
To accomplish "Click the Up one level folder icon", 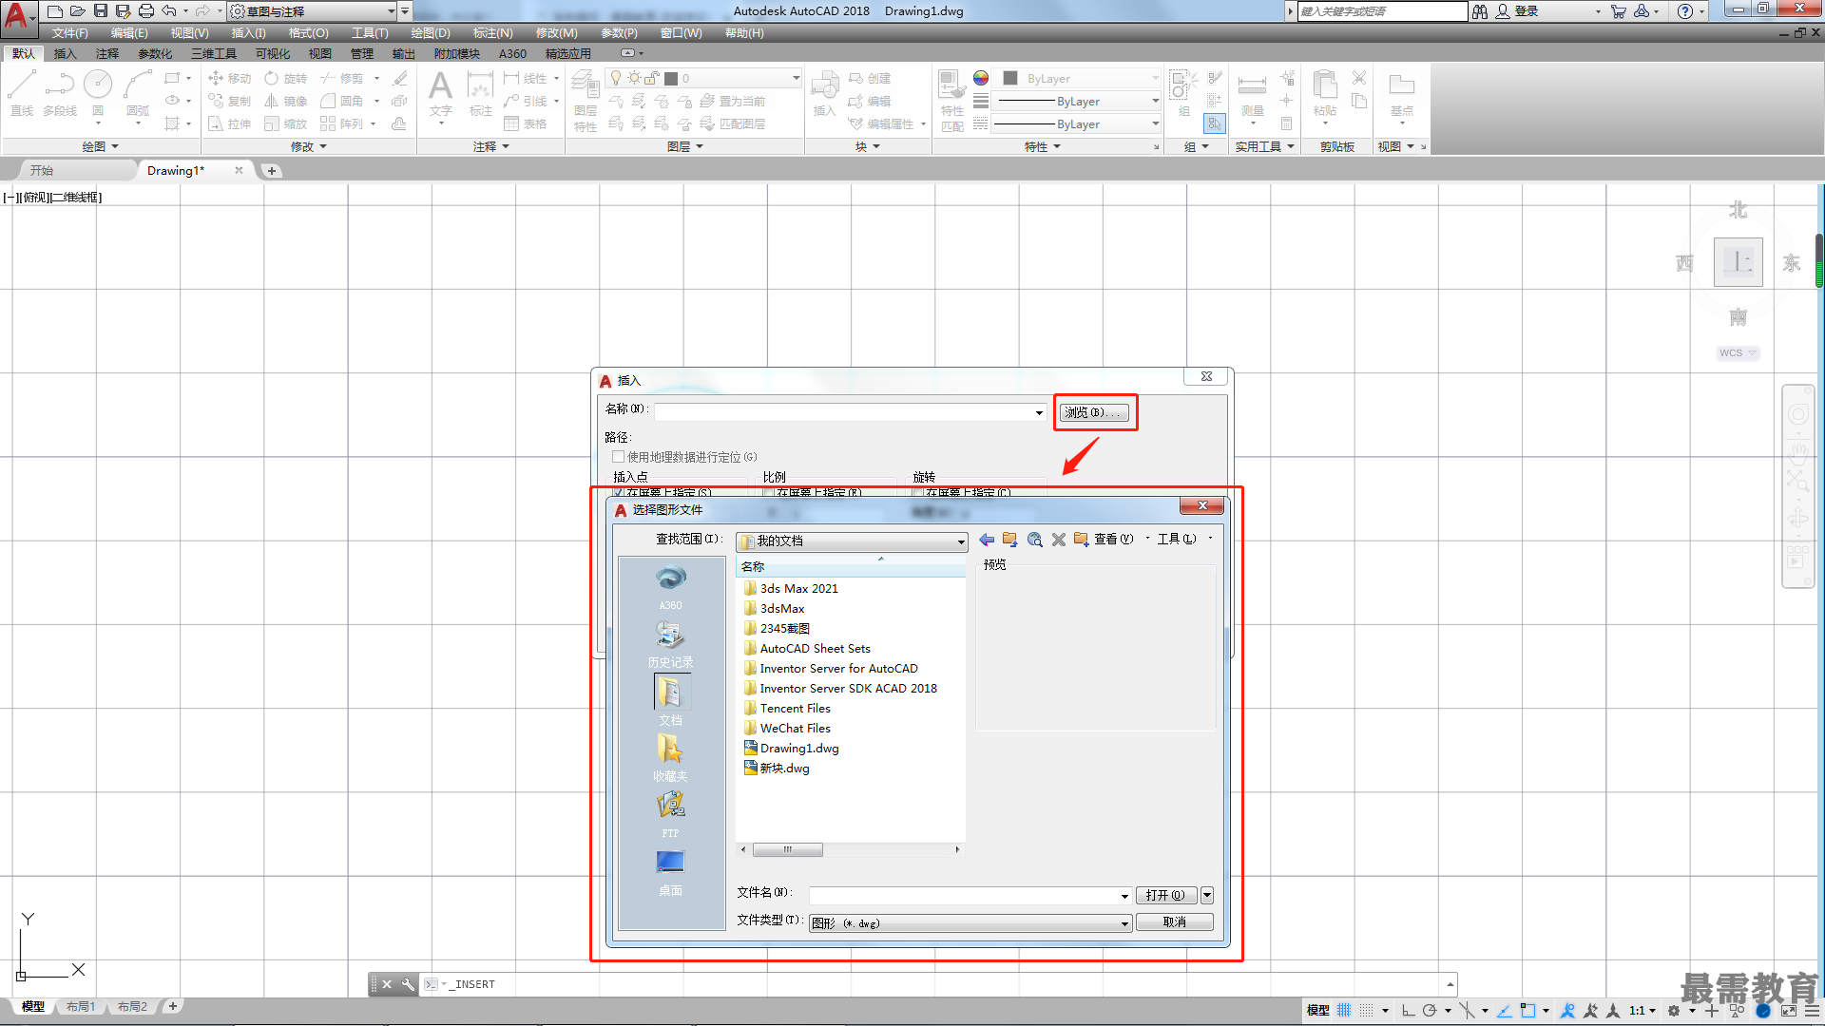I will pos(1009,540).
